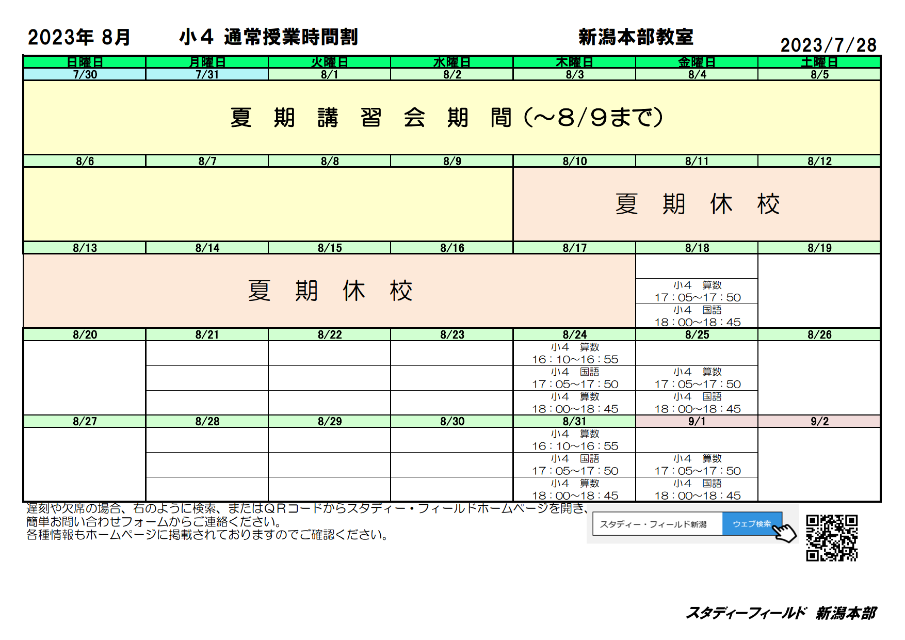Click the 各種情報もホームページ notice line

(x=208, y=535)
